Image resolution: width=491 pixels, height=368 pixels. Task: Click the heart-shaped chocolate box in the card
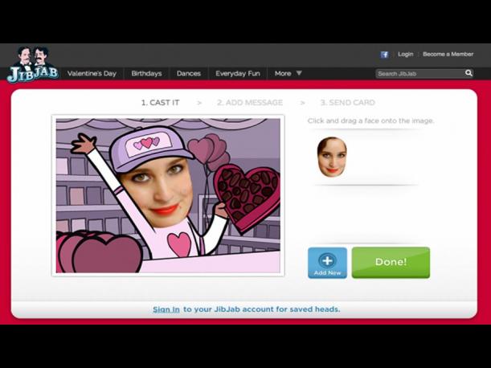pos(245,196)
